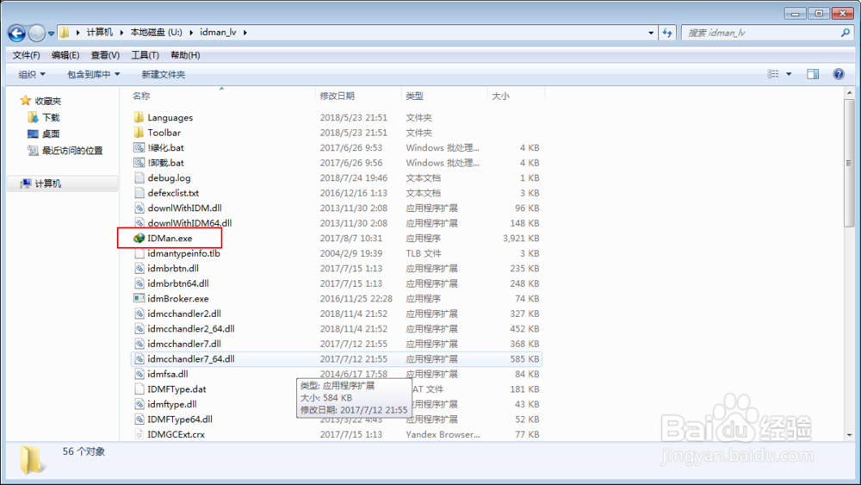This screenshot has width=861, height=485.
Task: Expand the arrow after idman_lv breadcrumb
Action: [x=245, y=33]
